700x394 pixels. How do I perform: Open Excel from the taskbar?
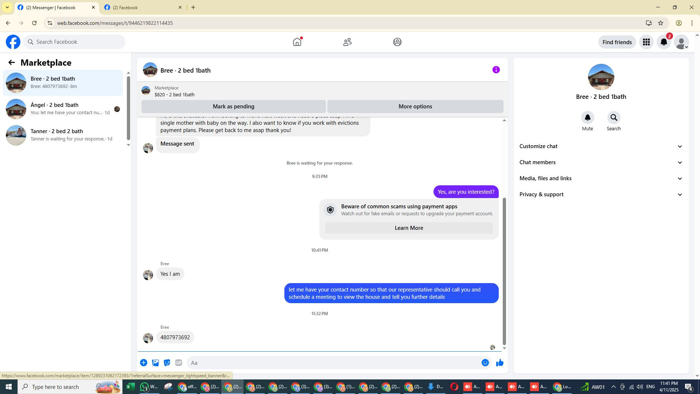pyautogui.click(x=130, y=387)
